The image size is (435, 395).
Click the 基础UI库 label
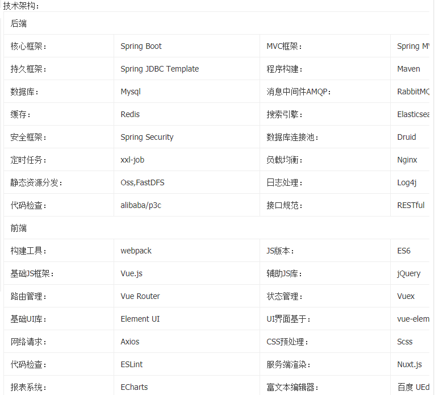[x=28, y=319]
